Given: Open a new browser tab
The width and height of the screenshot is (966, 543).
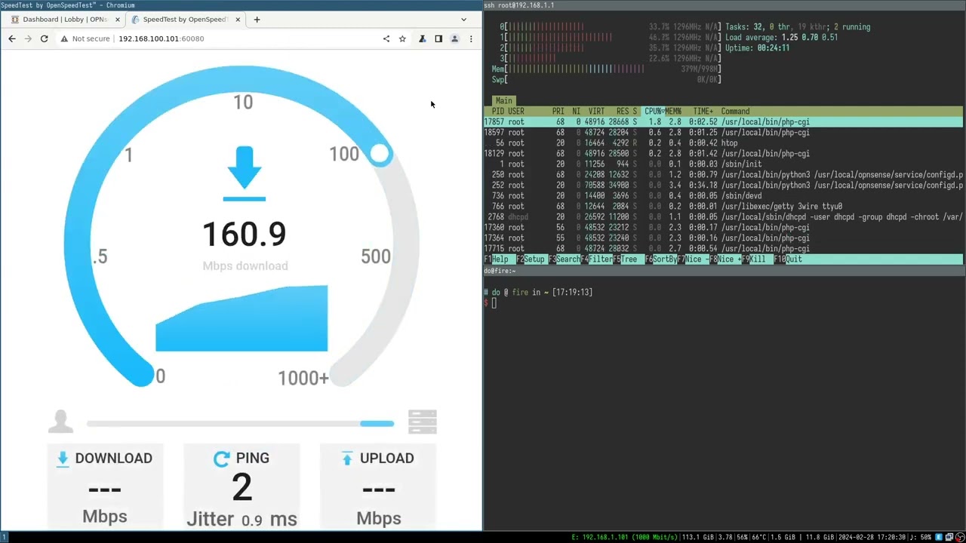Looking at the screenshot, I should pyautogui.click(x=257, y=20).
